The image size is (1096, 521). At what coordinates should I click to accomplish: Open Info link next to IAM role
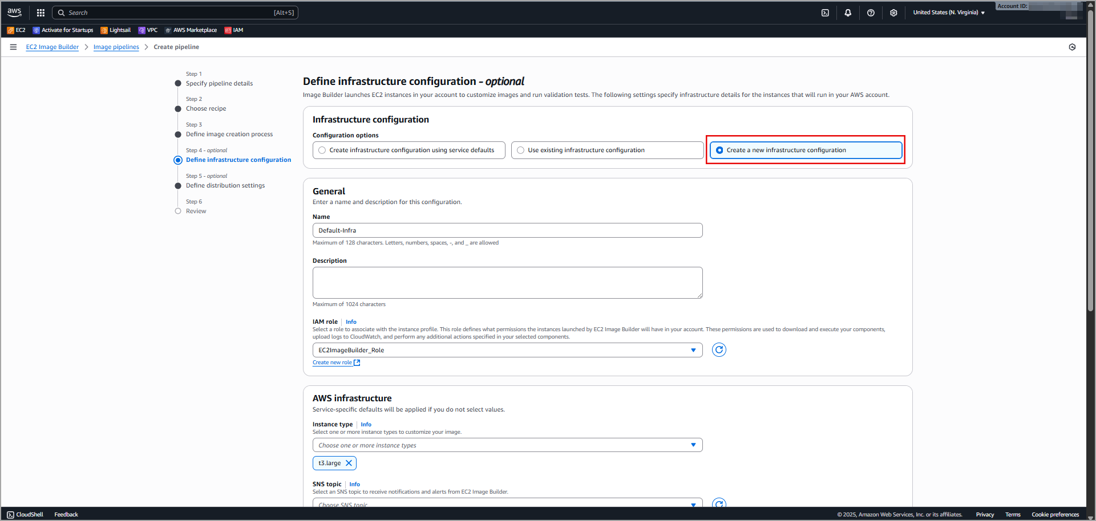click(x=351, y=322)
